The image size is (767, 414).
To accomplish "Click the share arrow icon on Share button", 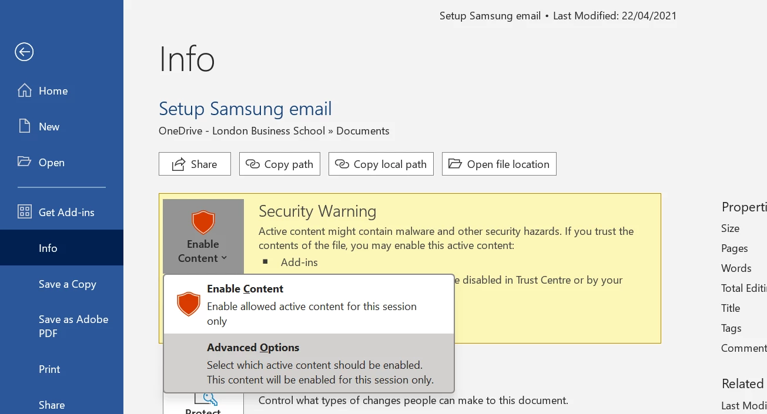I will [179, 164].
